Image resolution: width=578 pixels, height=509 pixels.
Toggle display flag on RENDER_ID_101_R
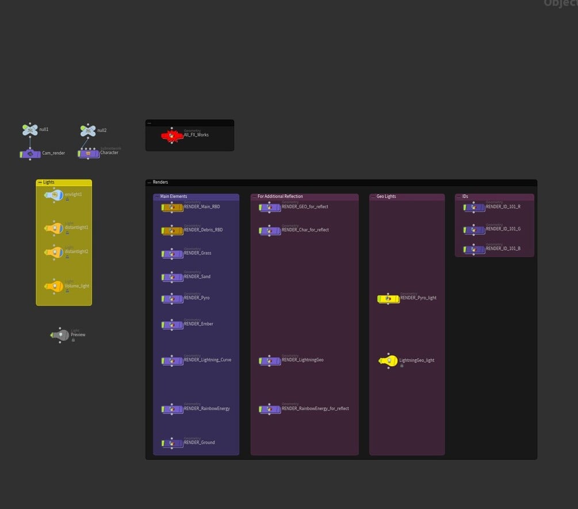click(465, 208)
